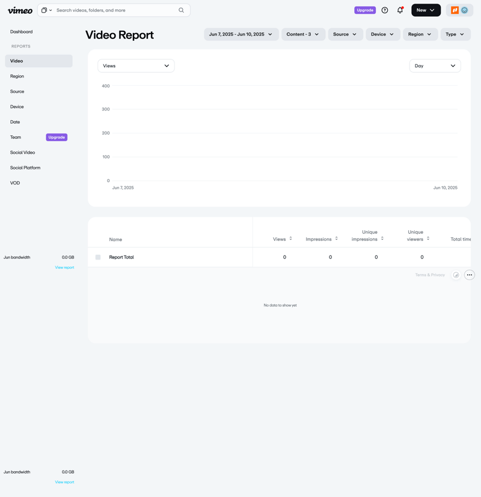Click the Upgrade badge next to Team
The width and height of the screenshot is (481, 497).
point(56,137)
